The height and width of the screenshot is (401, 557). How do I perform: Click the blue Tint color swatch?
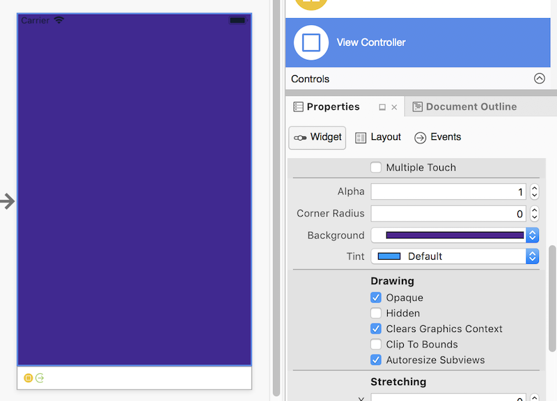point(389,256)
